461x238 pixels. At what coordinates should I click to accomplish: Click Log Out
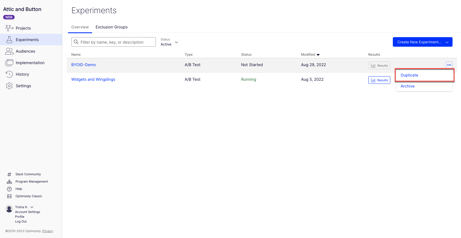tap(21, 221)
